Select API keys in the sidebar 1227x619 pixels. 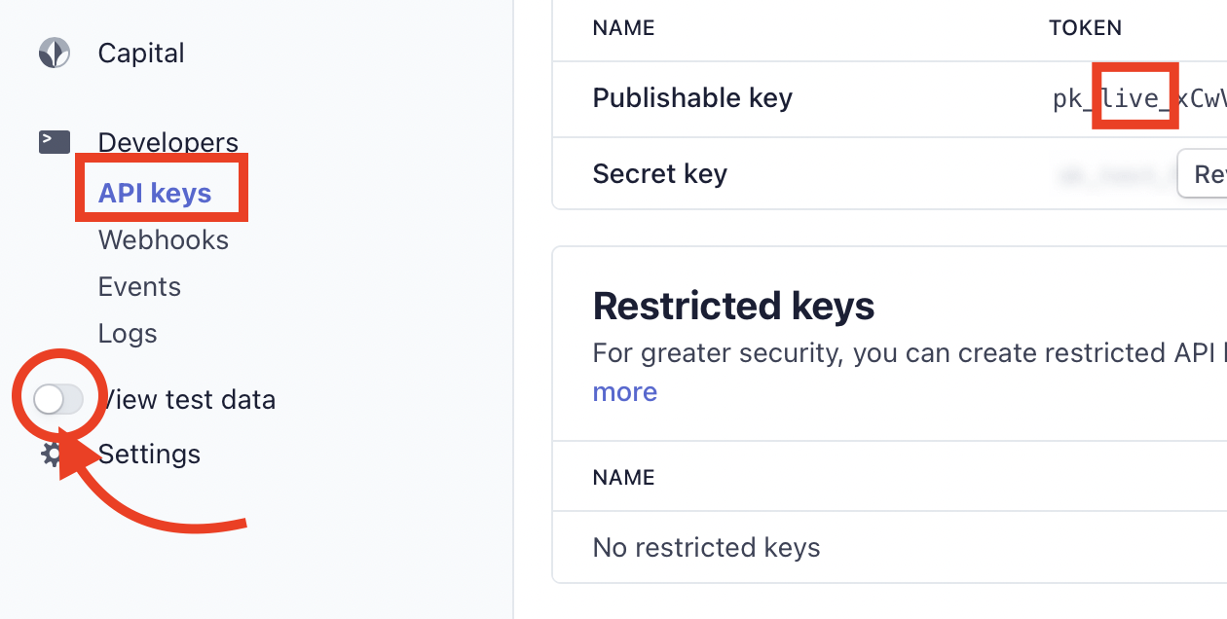click(x=155, y=193)
